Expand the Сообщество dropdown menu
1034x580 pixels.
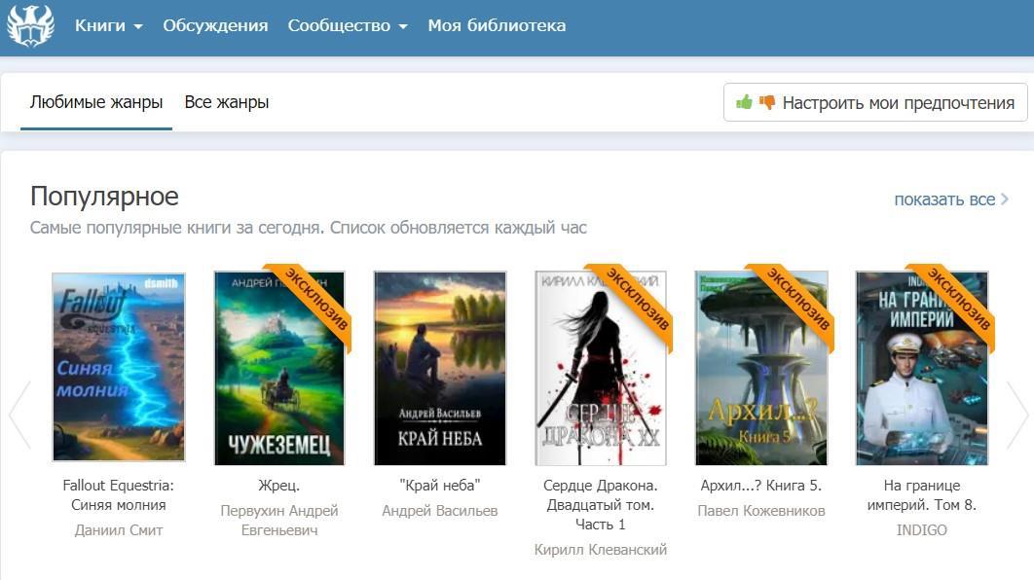347,26
